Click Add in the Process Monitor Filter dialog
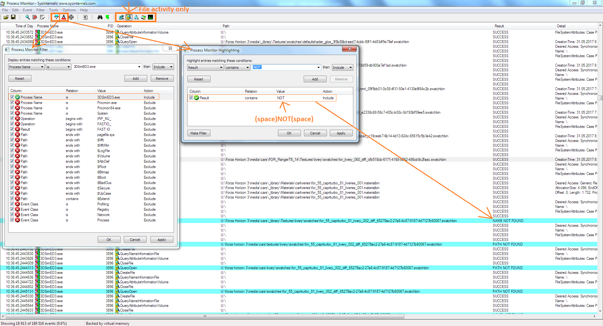 tap(136, 79)
